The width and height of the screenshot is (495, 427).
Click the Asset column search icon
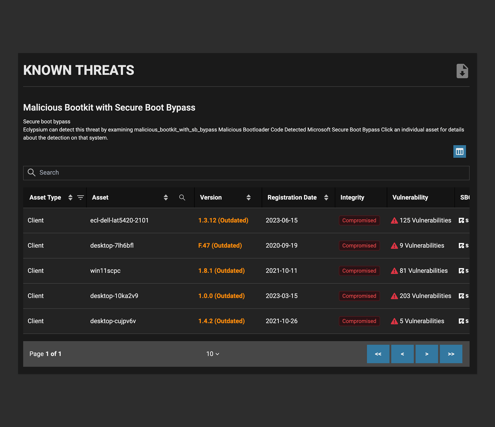182,198
